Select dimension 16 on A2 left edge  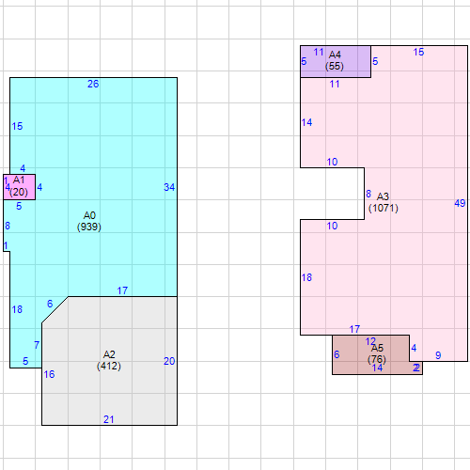49,374
